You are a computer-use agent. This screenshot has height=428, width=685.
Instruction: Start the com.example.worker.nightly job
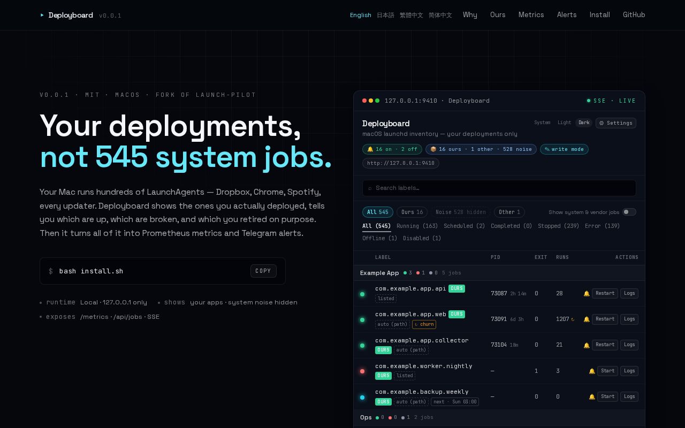[x=607, y=371]
